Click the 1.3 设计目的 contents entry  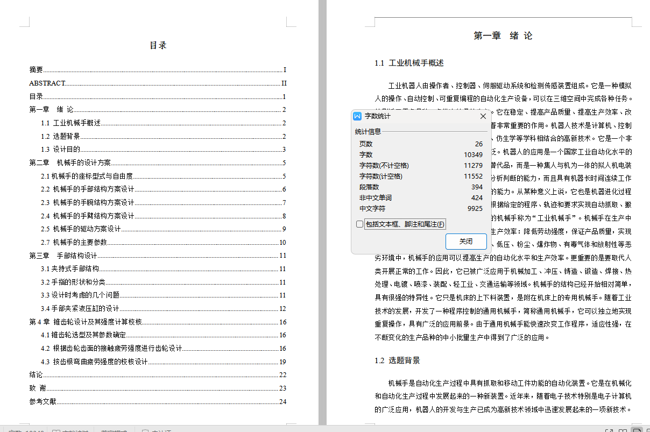(164, 150)
